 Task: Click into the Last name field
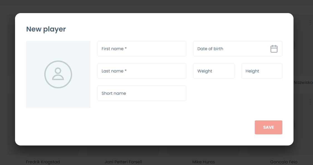tap(142, 71)
